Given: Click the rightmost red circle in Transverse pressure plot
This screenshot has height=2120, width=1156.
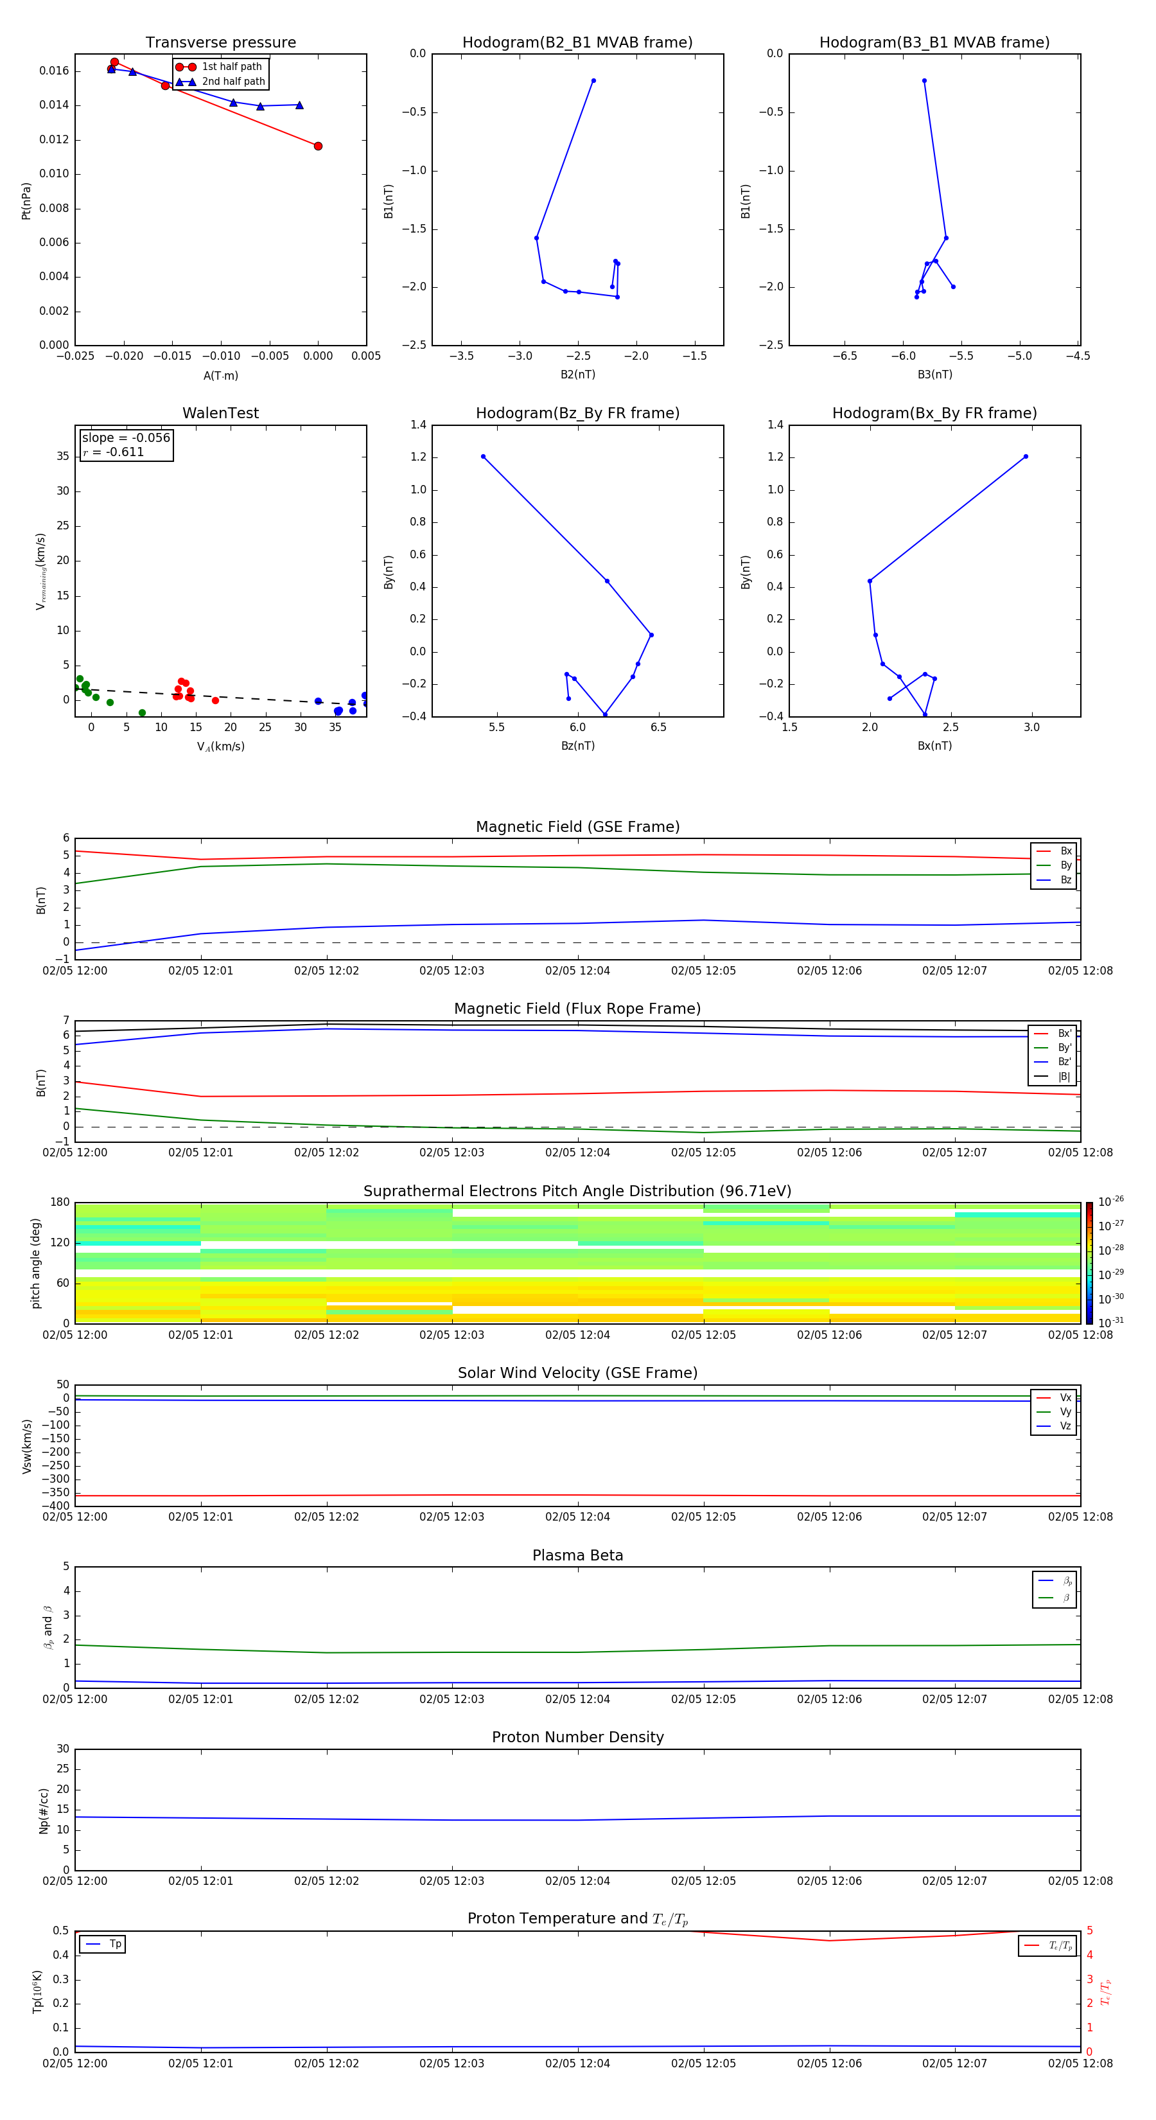Looking at the screenshot, I should point(318,146).
